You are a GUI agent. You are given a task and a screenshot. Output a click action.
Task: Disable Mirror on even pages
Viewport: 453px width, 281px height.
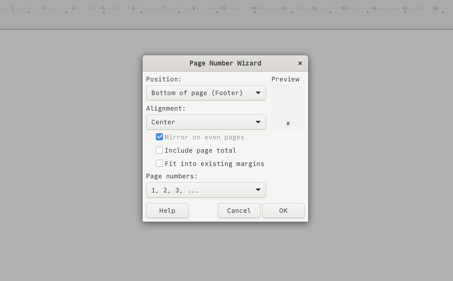point(159,137)
